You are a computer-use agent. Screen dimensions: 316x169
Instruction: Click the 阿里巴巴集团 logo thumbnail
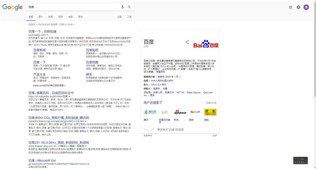click(x=164, y=112)
